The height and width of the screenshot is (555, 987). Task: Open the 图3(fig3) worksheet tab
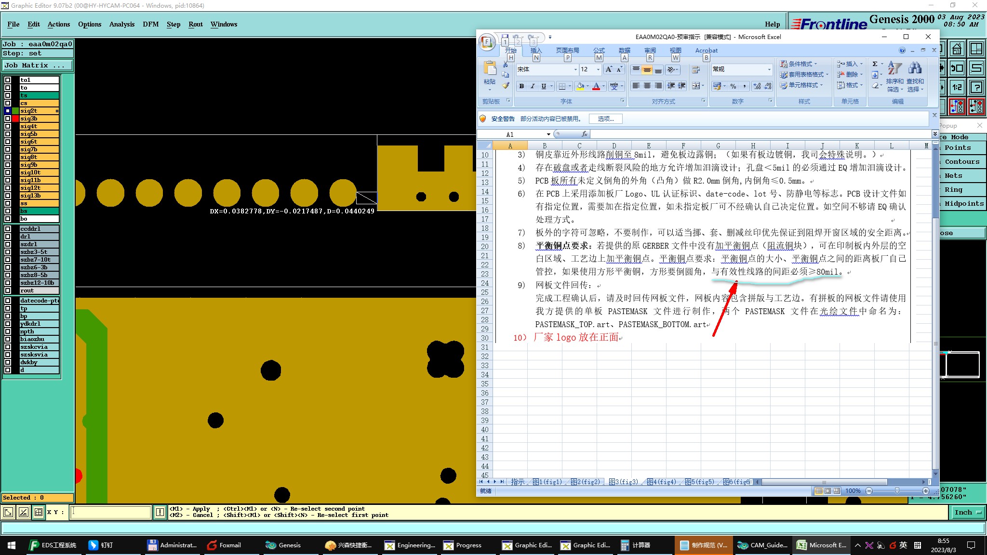(x=624, y=482)
